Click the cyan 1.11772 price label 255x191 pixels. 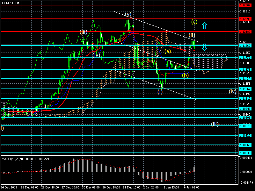(245, 58)
